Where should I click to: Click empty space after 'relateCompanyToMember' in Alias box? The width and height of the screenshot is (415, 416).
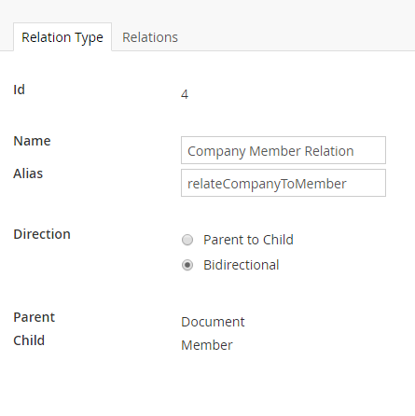(x=366, y=183)
